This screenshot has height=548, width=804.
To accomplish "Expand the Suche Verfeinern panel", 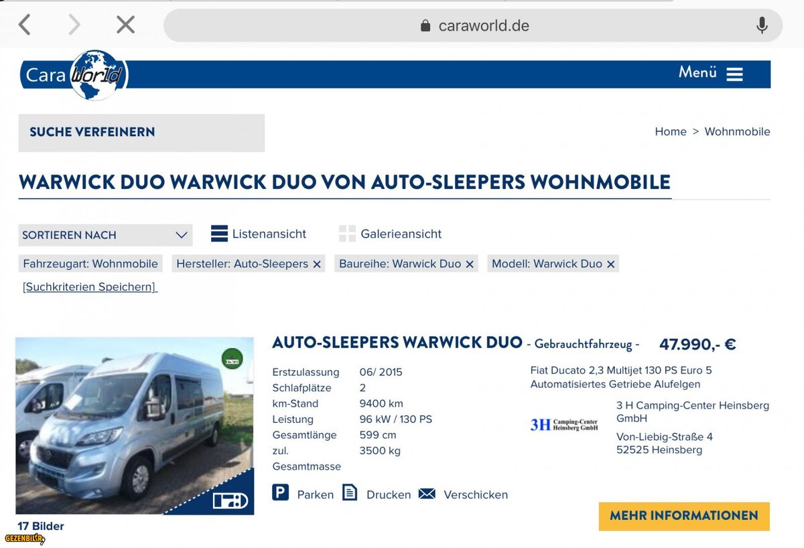I will [141, 133].
